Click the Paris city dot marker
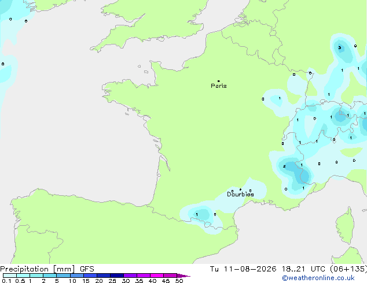Image resolution: width=367 pixels, height=283 pixels. pos(219,81)
